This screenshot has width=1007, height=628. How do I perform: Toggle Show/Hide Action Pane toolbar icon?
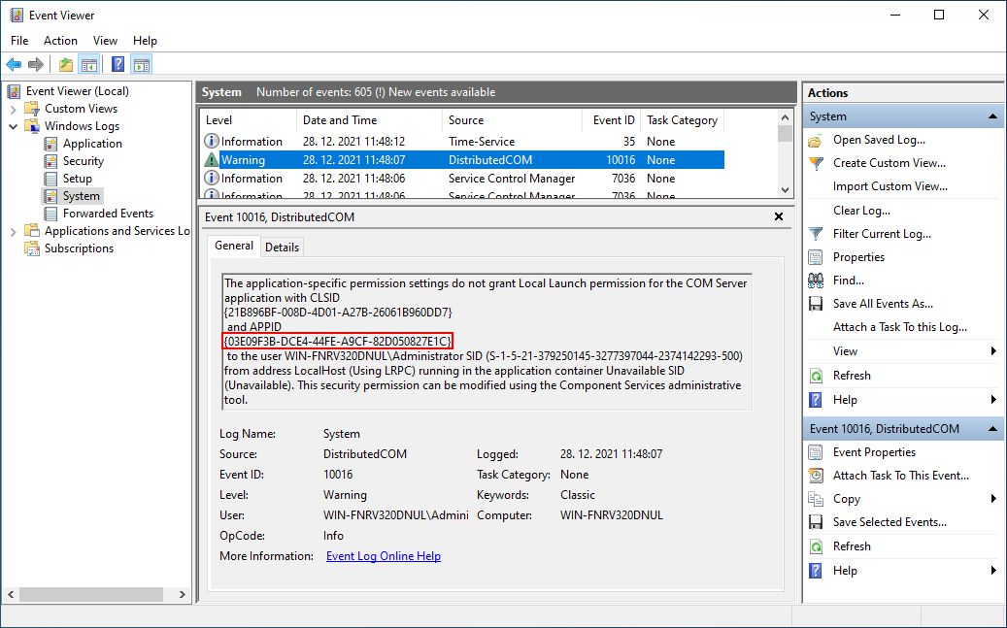click(141, 64)
